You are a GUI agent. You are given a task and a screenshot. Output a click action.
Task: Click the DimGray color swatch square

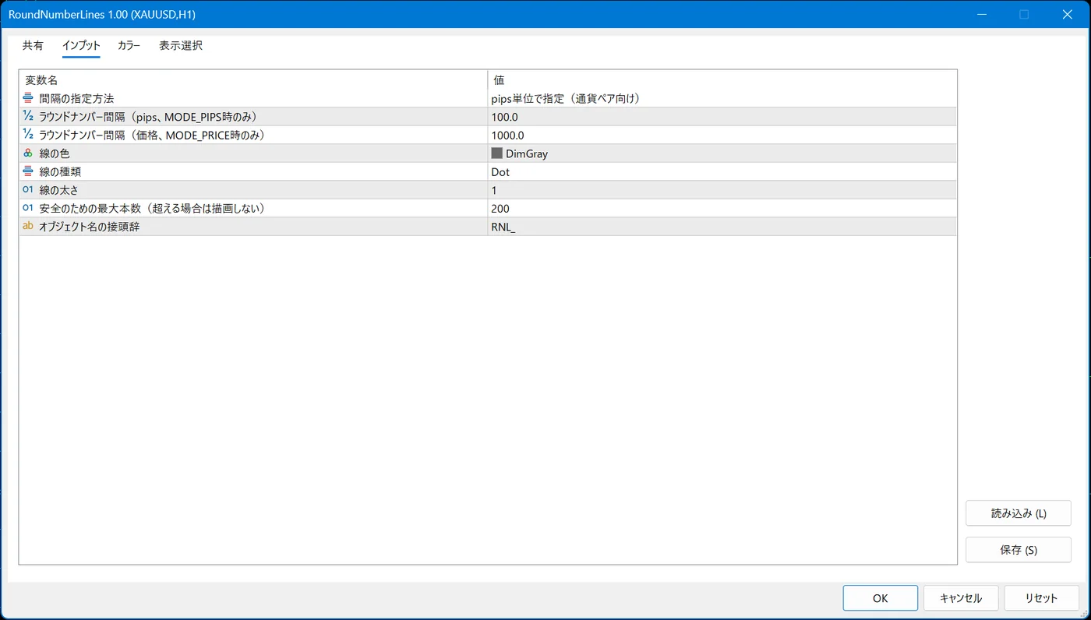coord(497,153)
